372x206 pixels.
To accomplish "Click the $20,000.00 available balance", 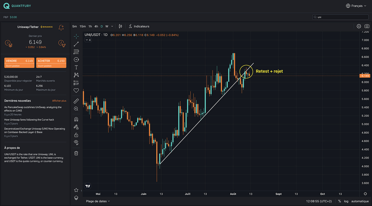I will (x=11, y=77).
